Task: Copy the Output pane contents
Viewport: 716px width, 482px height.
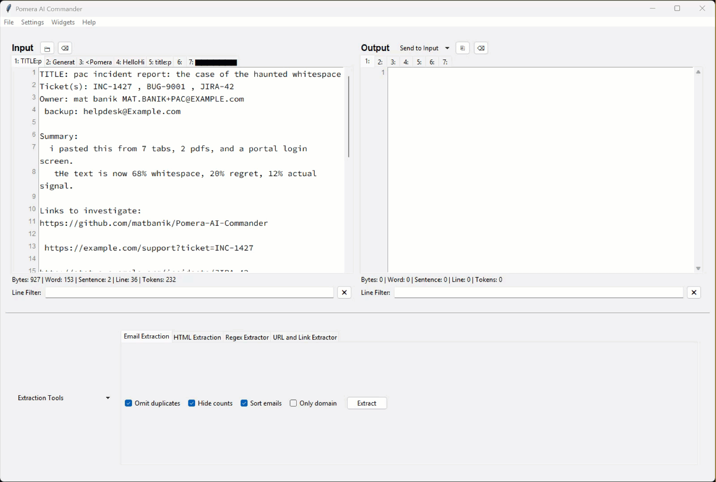Action: [x=463, y=48]
